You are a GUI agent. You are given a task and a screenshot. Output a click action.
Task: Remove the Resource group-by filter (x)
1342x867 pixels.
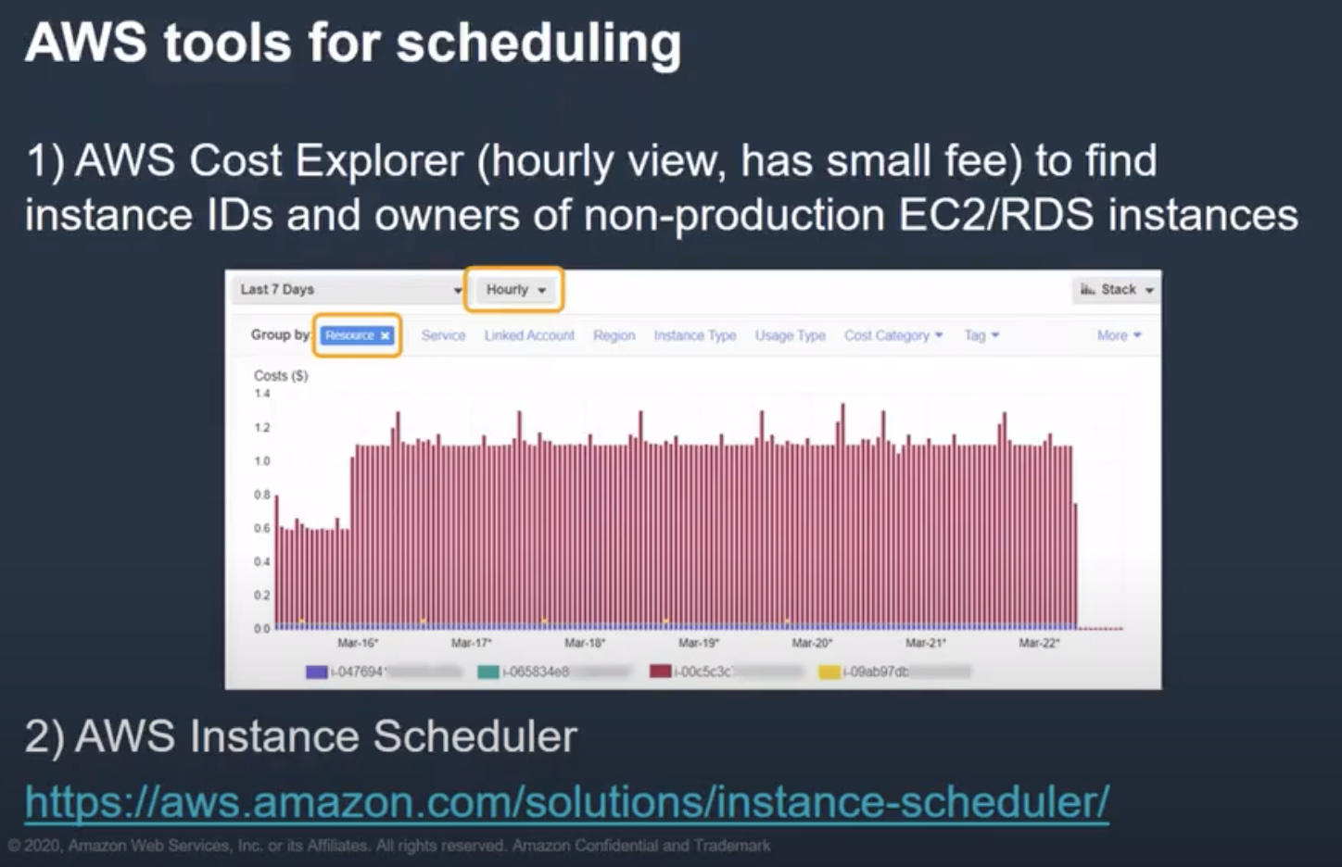pyautogui.click(x=386, y=335)
